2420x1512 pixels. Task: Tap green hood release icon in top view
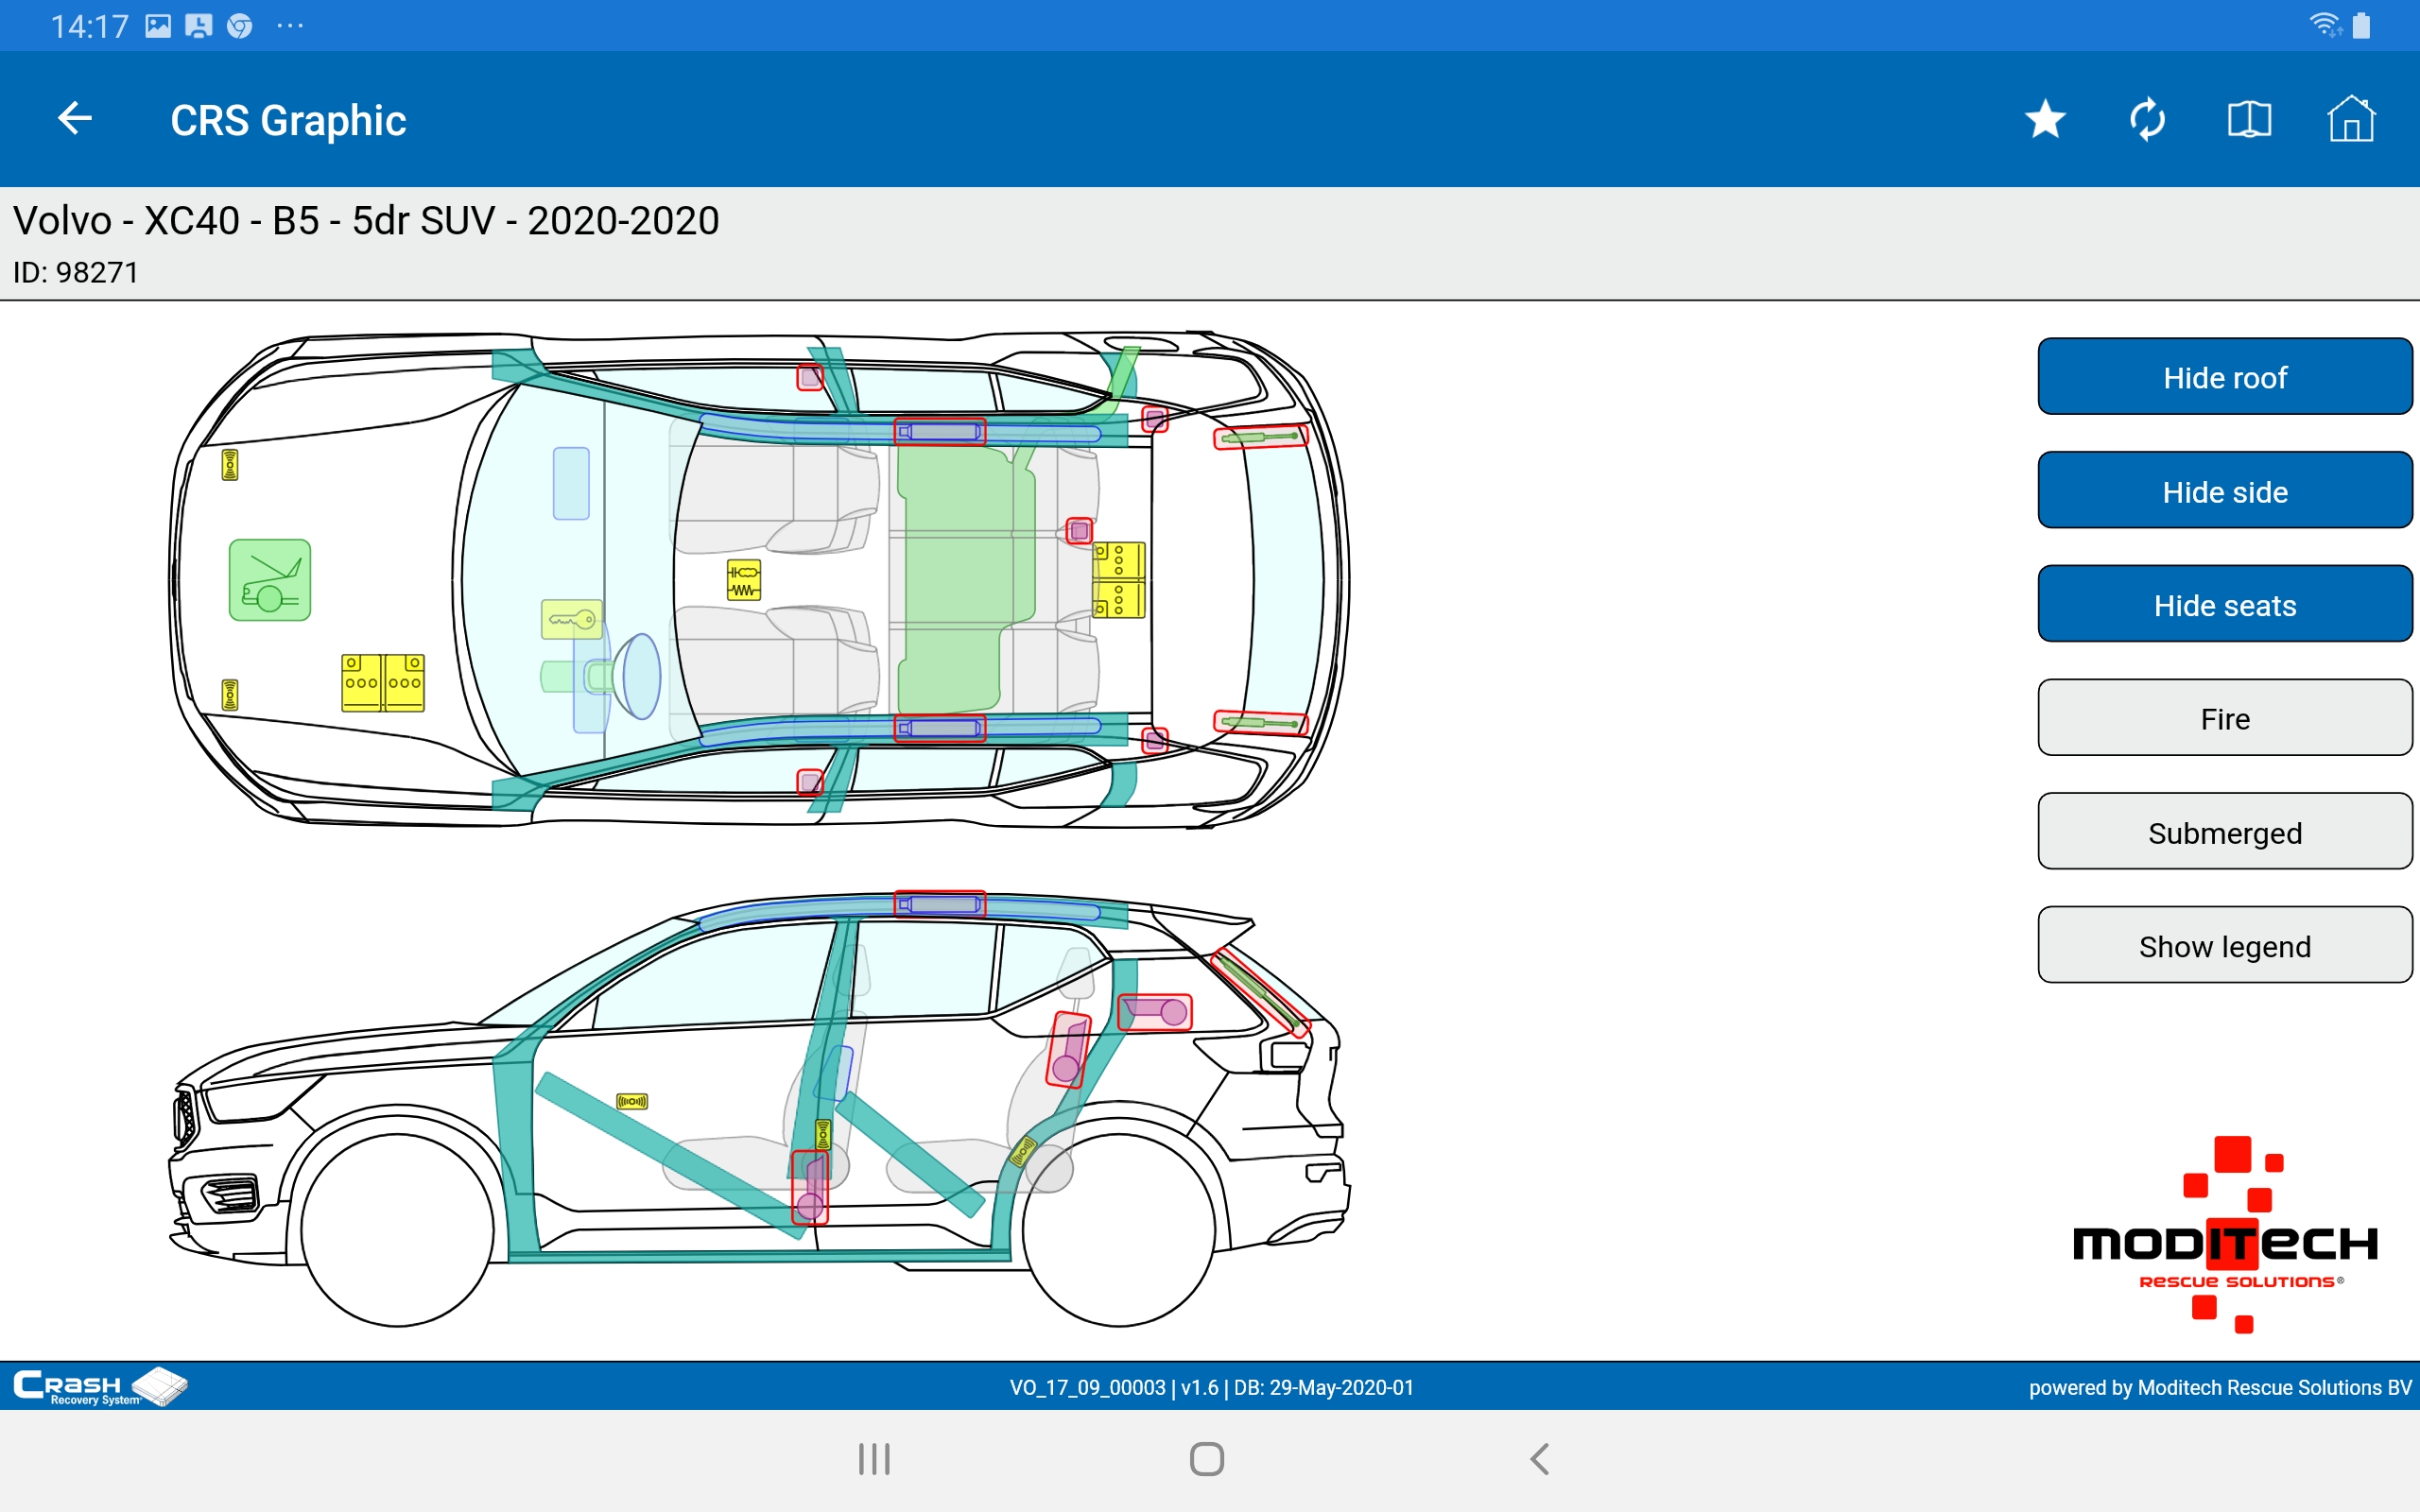(270, 580)
